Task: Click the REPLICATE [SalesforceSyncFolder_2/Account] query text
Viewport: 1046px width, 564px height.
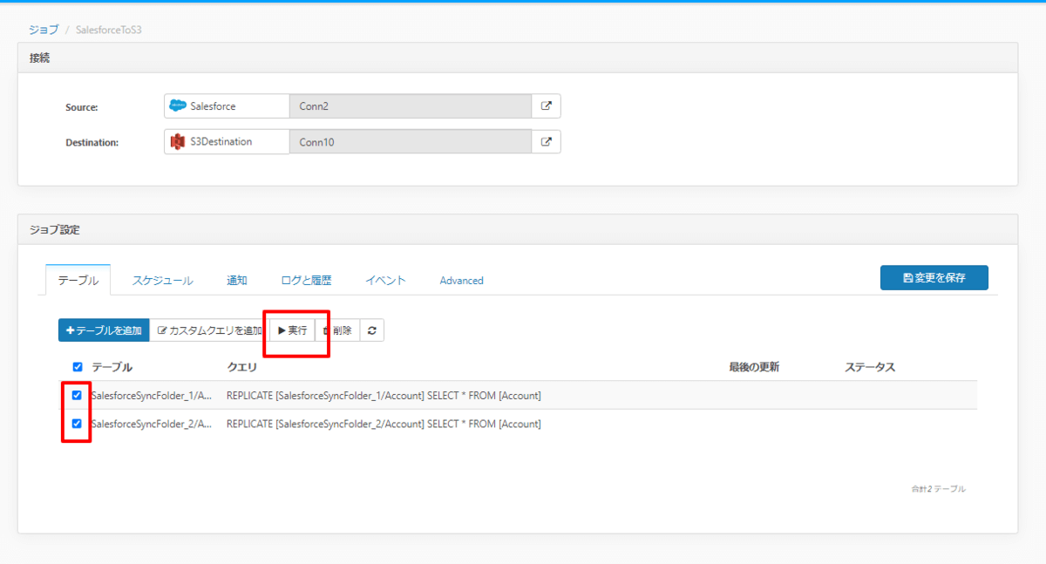Action: 384,424
